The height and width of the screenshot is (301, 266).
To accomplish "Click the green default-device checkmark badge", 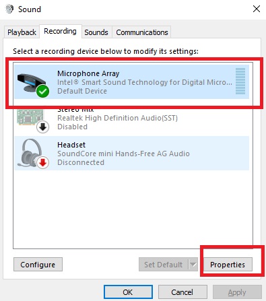I will (42, 91).
